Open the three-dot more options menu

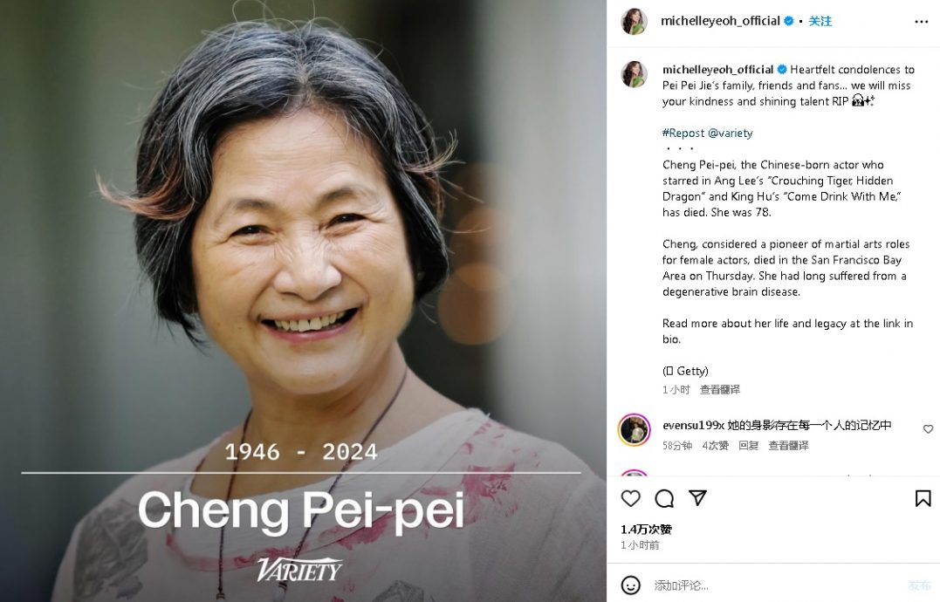tap(922, 22)
